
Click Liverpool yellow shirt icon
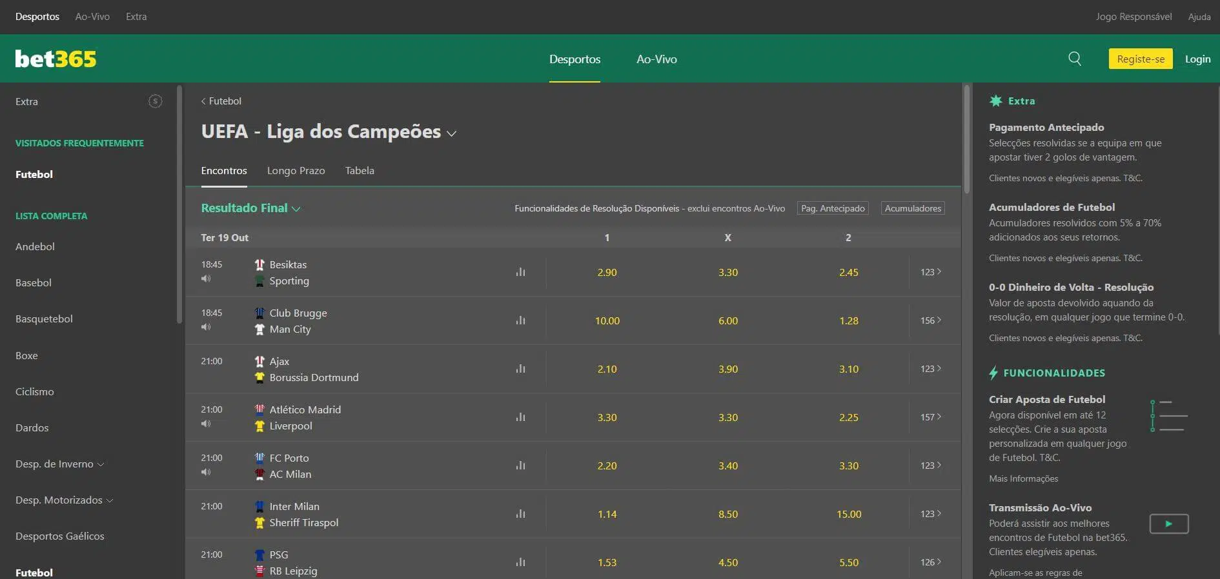point(259,426)
